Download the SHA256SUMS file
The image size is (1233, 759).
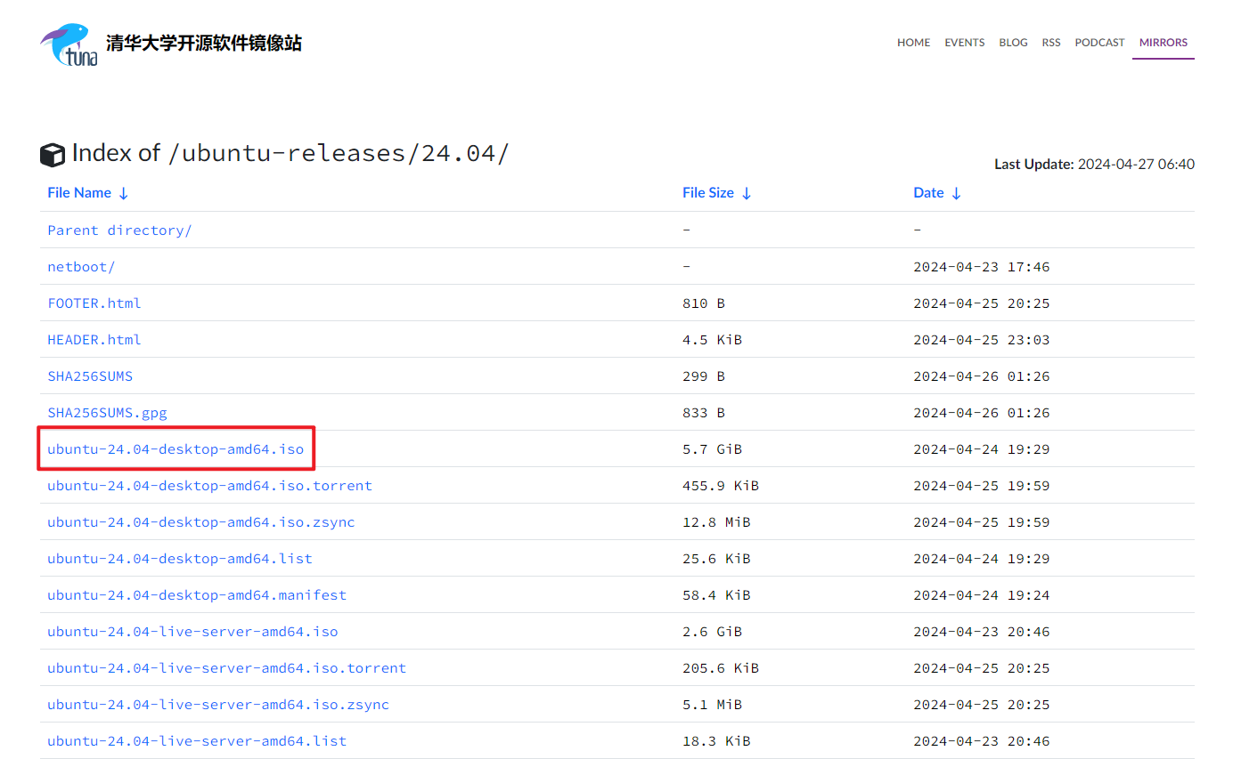click(90, 376)
